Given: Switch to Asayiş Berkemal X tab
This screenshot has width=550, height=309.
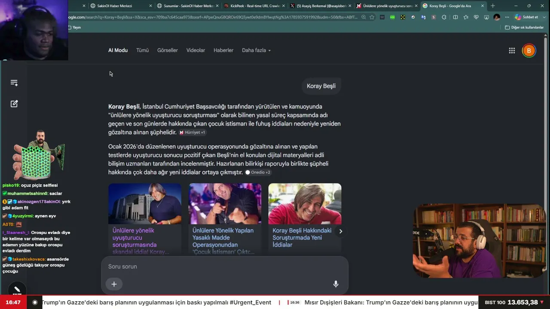Looking at the screenshot, I should click(x=321, y=6).
